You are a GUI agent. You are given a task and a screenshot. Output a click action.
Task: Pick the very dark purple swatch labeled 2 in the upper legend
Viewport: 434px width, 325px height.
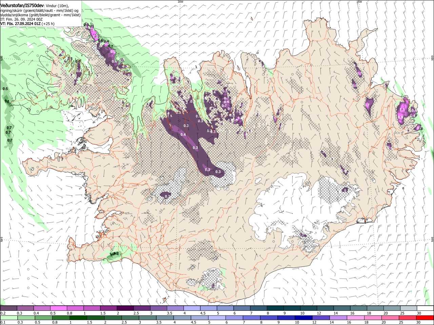point(125,308)
